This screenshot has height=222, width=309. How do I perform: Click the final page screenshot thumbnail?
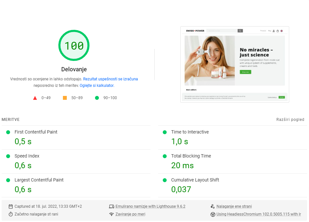pyautogui.click(x=235, y=64)
